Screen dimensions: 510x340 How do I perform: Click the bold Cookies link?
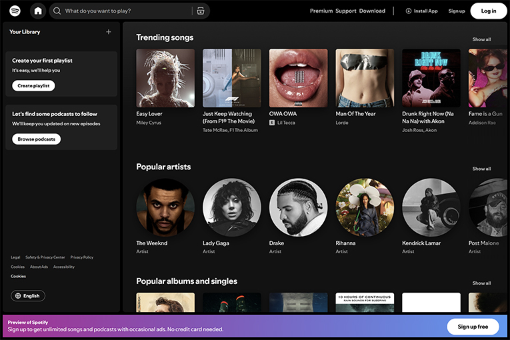pos(18,276)
